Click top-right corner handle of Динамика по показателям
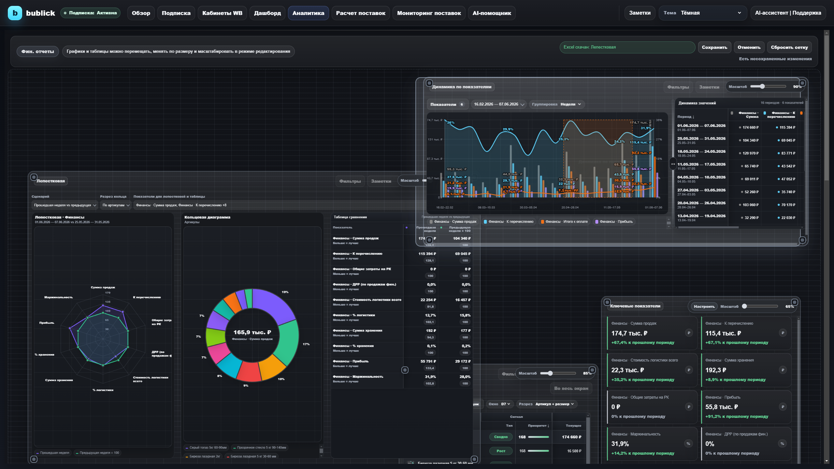 tap(802, 83)
